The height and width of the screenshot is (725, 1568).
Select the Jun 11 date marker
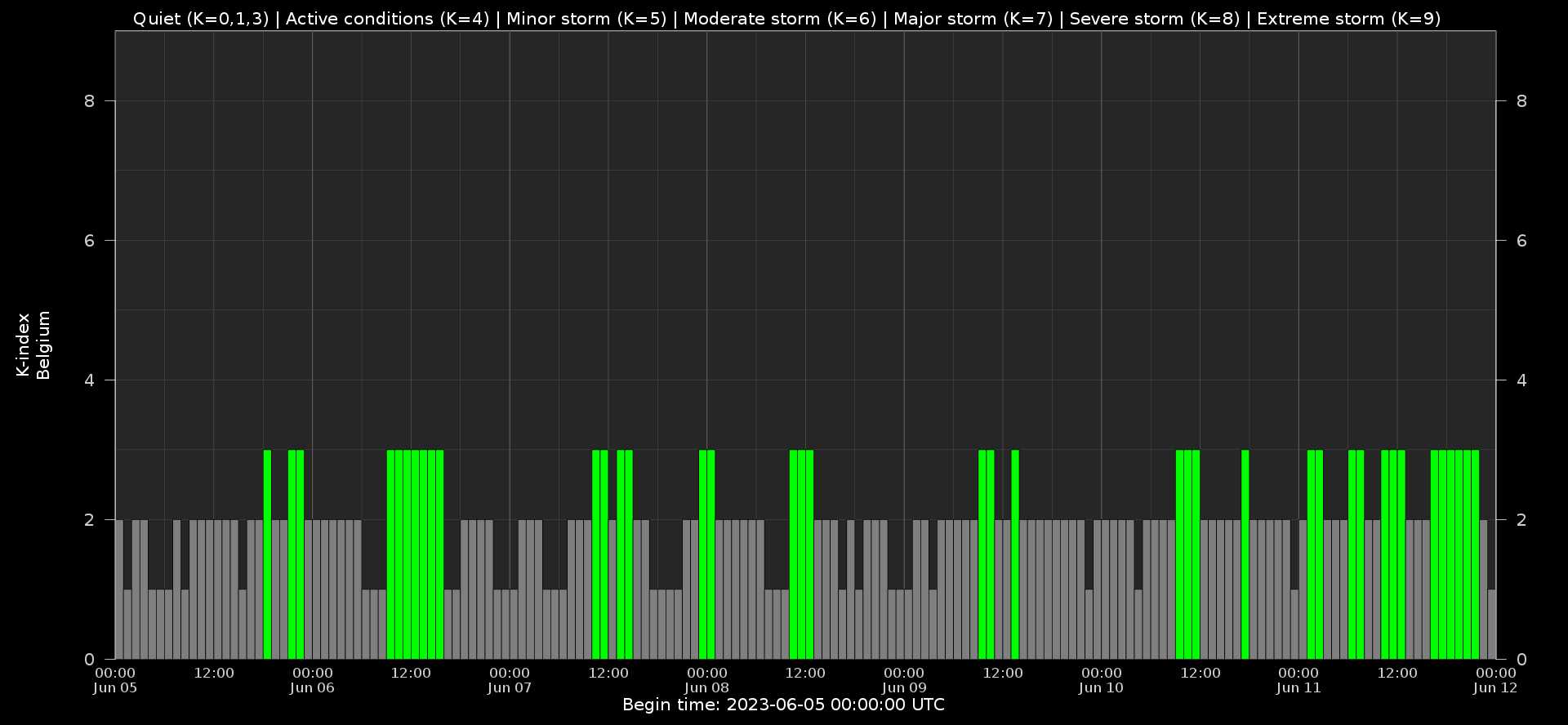tap(1298, 680)
